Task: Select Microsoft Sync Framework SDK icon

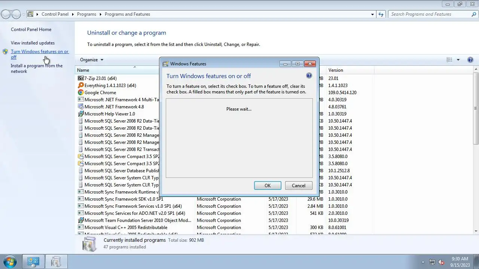Action: coord(80,199)
